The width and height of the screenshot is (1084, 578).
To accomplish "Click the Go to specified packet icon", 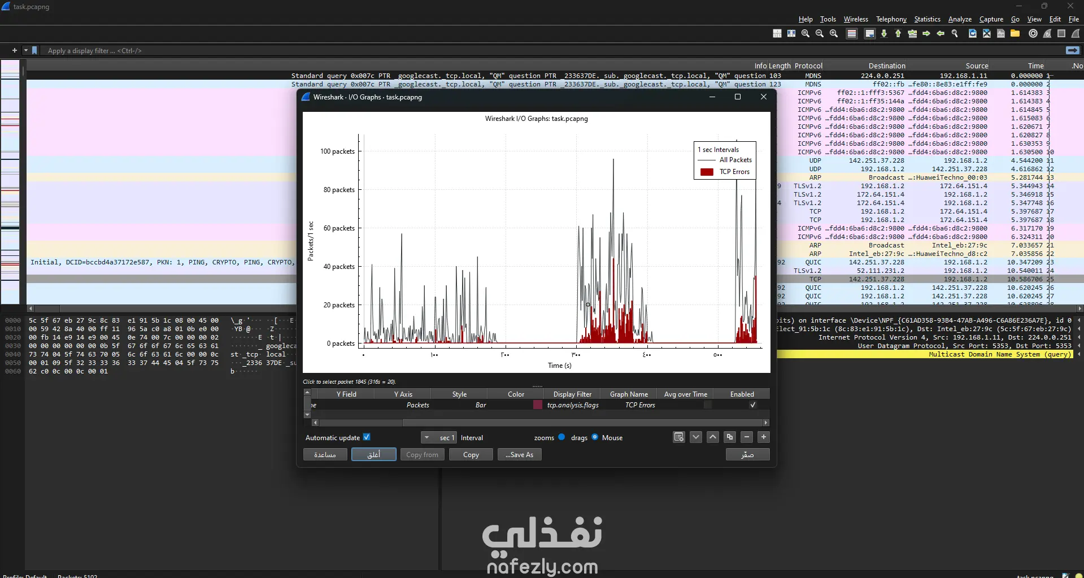I will pos(912,34).
